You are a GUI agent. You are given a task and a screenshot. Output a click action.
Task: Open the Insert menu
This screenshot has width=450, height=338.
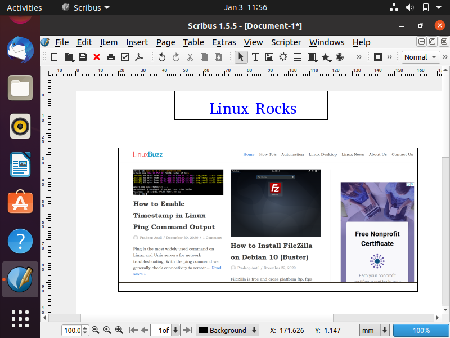click(x=137, y=42)
